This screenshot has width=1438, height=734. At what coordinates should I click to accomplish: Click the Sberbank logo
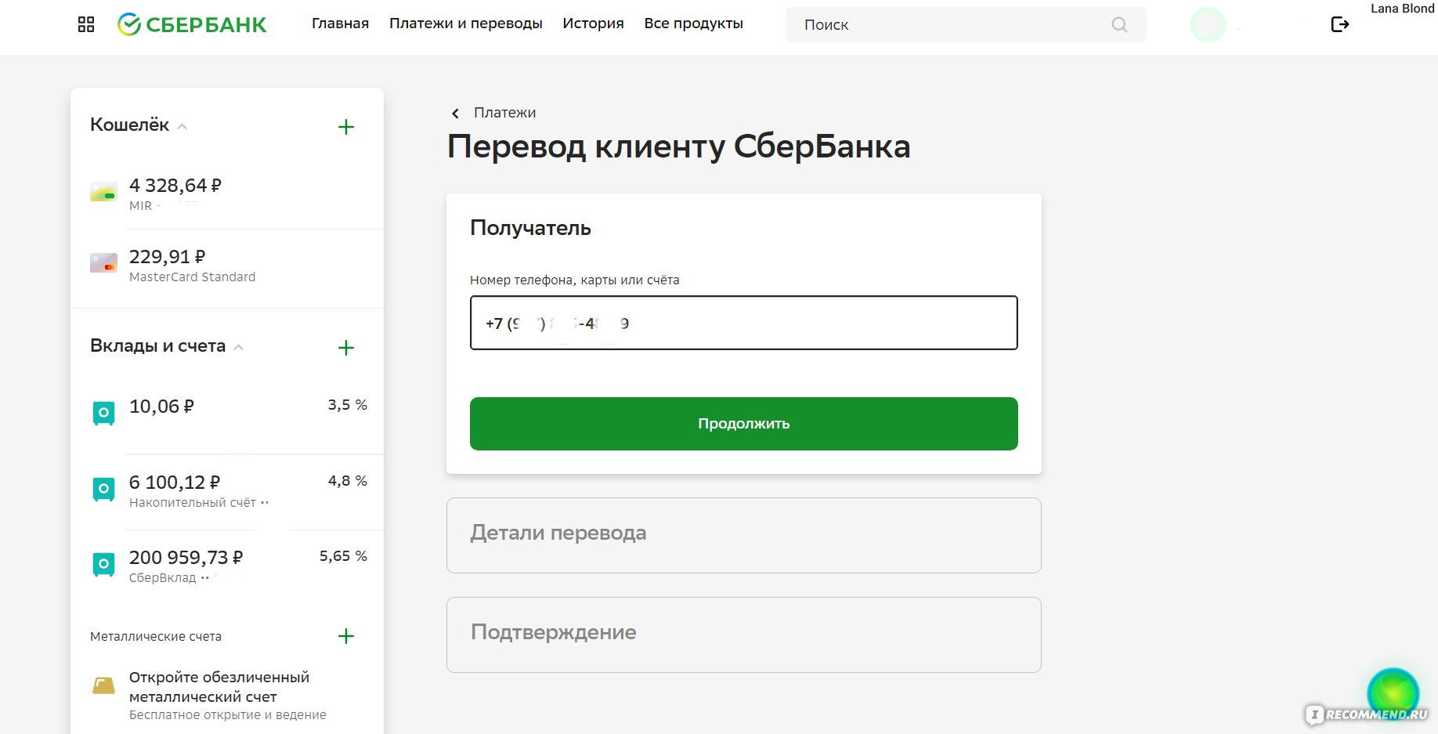pyautogui.click(x=192, y=24)
